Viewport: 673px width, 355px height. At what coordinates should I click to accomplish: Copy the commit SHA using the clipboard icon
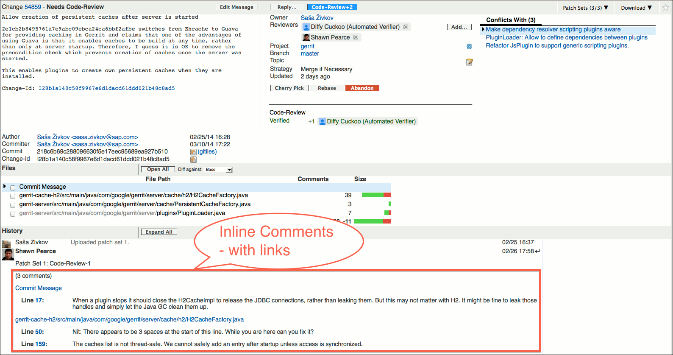coord(193,152)
